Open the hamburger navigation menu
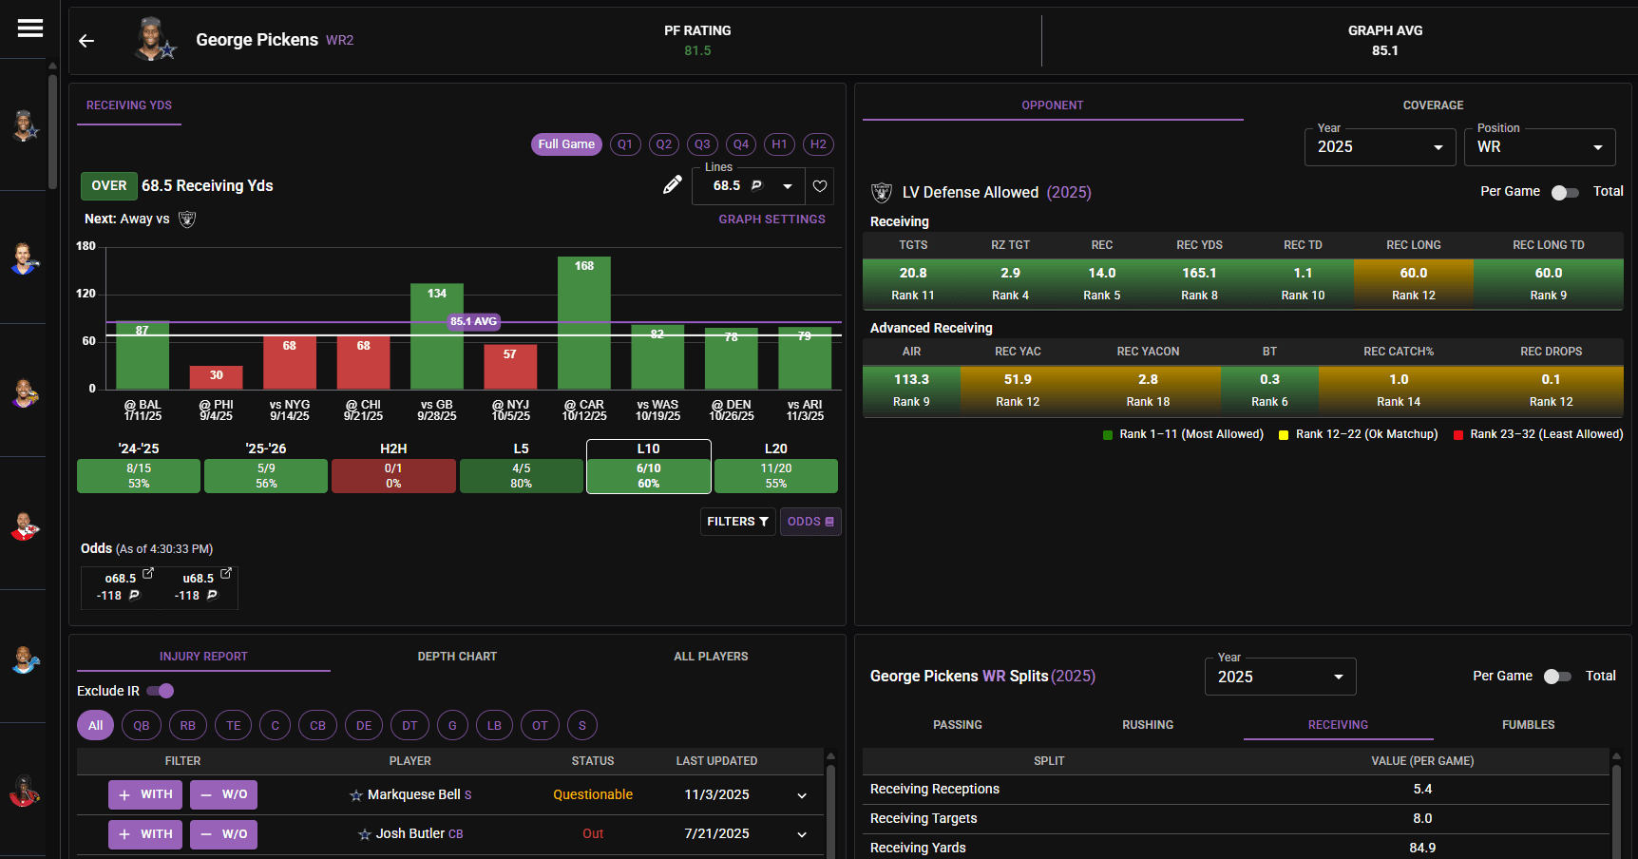 tap(29, 28)
